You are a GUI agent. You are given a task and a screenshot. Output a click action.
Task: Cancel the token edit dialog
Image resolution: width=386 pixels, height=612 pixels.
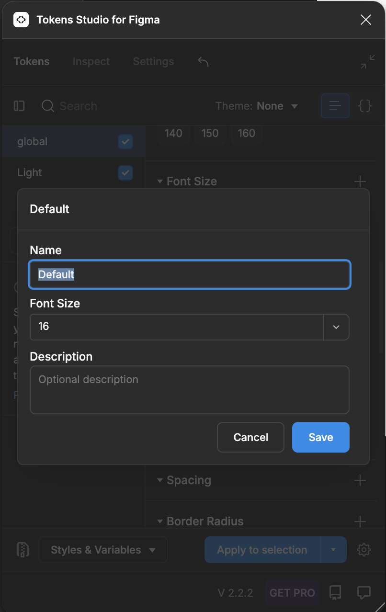[250, 437]
